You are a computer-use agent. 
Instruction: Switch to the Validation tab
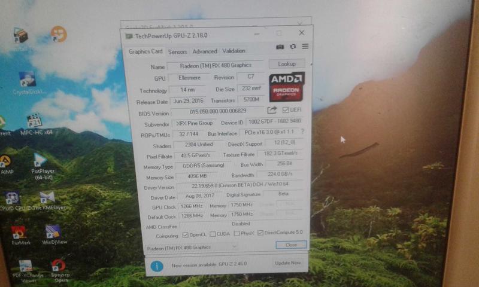coord(234,51)
